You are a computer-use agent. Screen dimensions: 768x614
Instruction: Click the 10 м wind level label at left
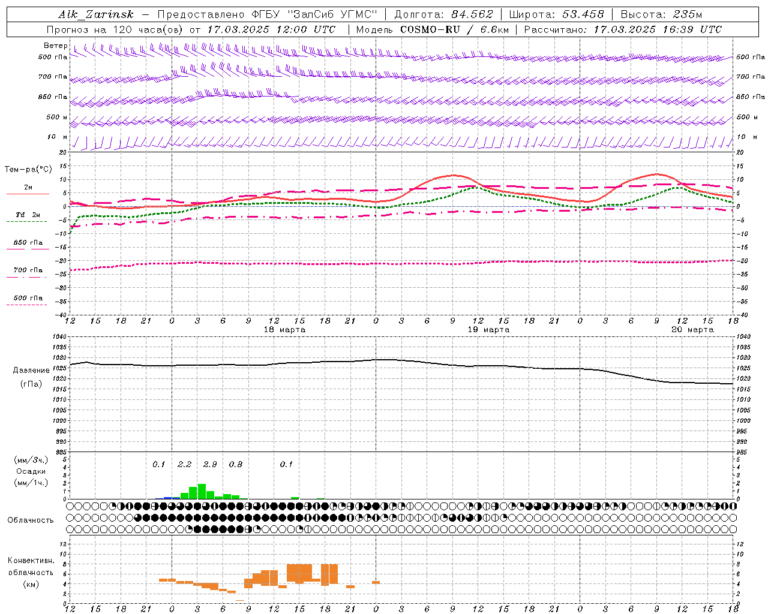point(57,137)
